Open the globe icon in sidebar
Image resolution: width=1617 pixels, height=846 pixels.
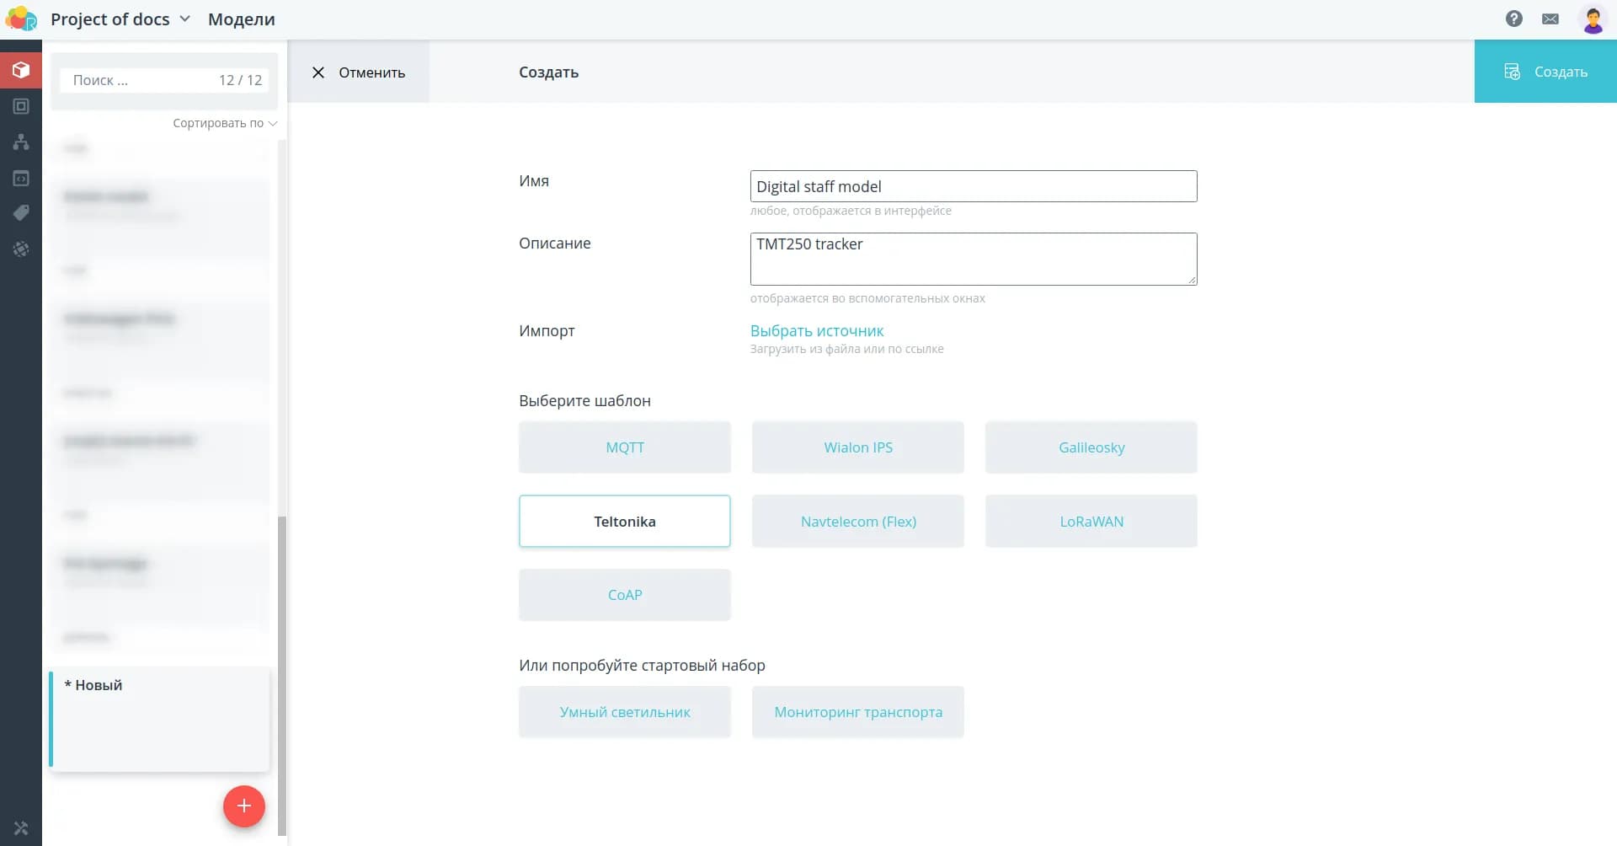point(21,249)
